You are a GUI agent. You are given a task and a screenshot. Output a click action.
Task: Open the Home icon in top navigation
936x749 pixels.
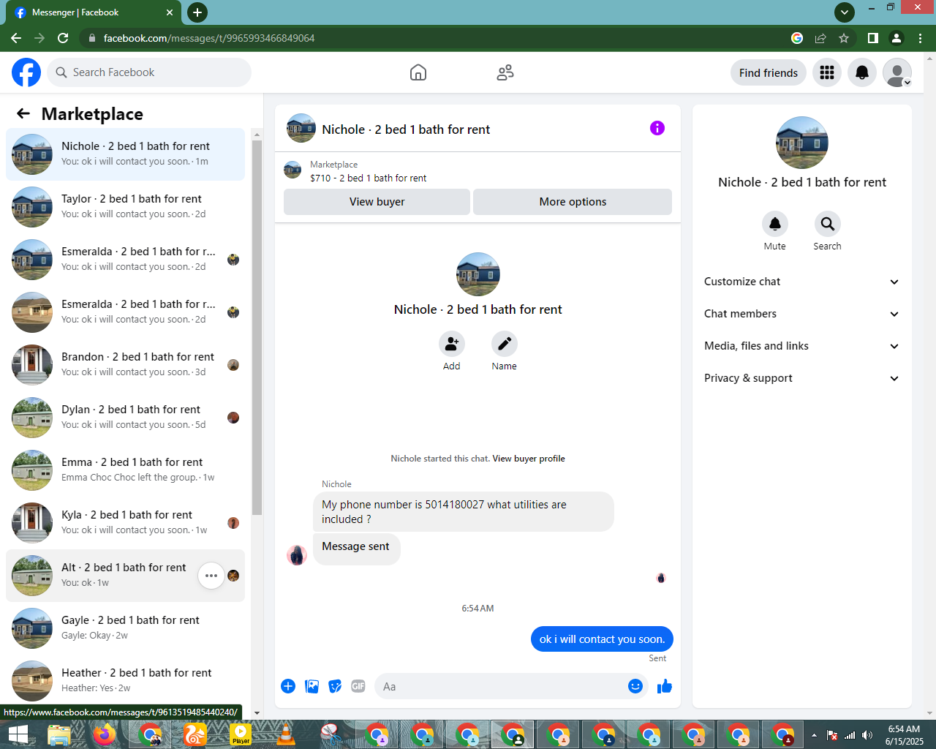[x=418, y=72]
